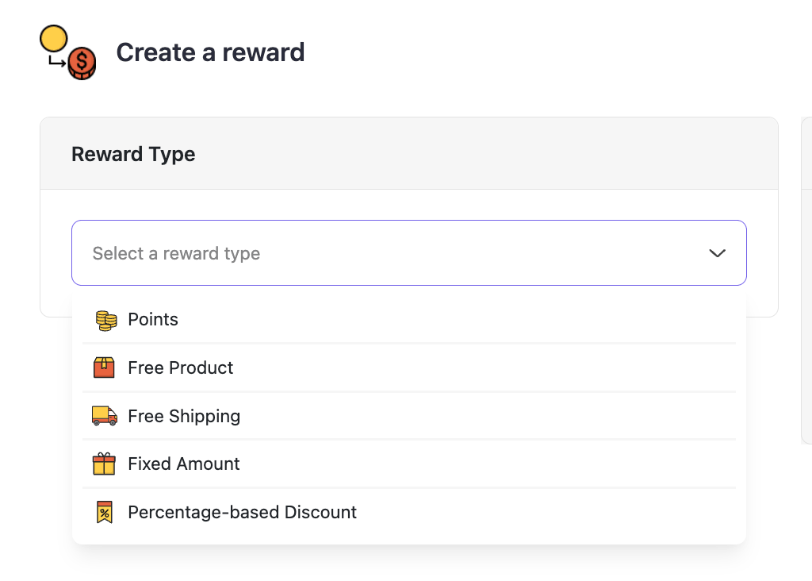Click the "Create a reward" page heading
This screenshot has width=812, height=581.
point(210,52)
